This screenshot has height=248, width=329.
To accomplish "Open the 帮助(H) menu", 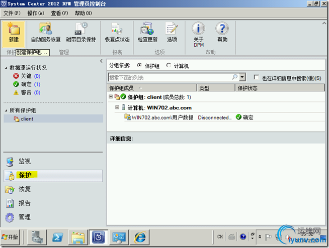I will (x=84, y=13).
